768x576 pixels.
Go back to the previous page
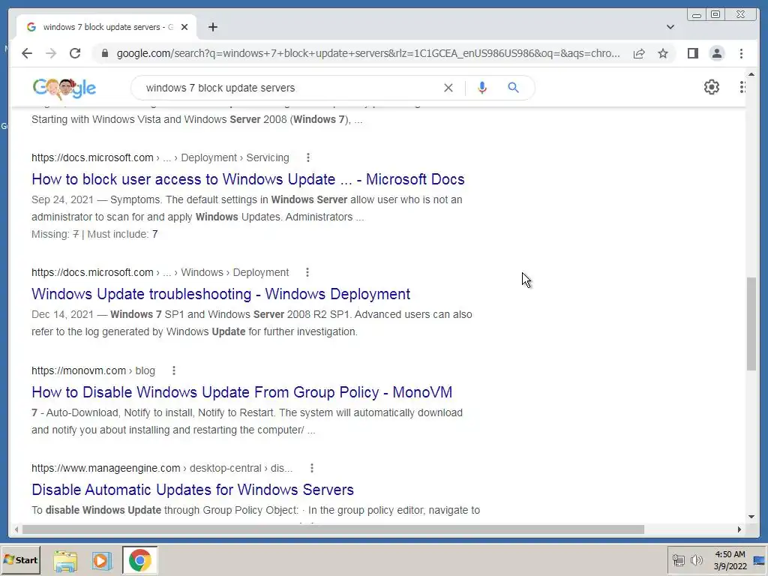(x=27, y=53)
